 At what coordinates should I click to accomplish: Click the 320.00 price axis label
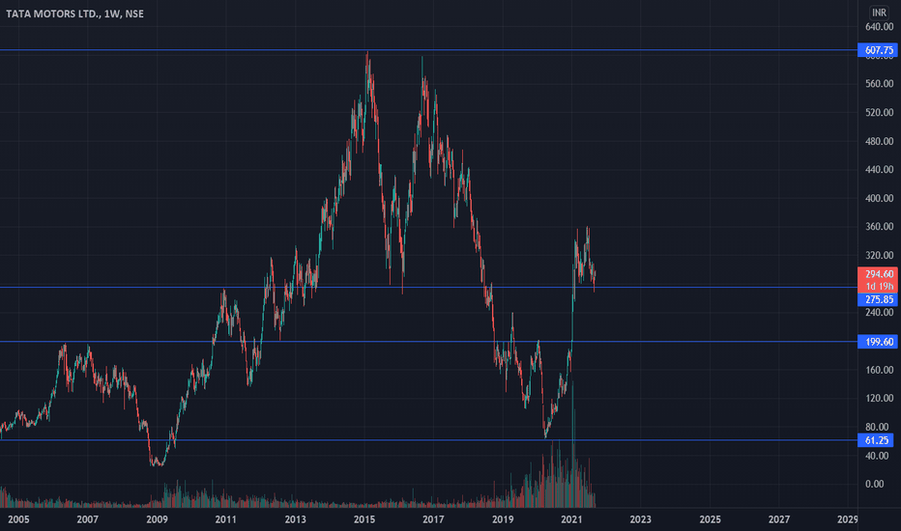point(879,256)
